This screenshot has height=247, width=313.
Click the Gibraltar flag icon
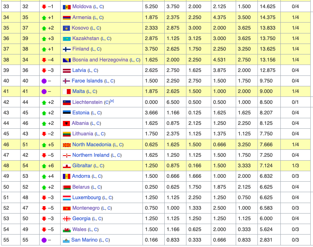(66, 166)
